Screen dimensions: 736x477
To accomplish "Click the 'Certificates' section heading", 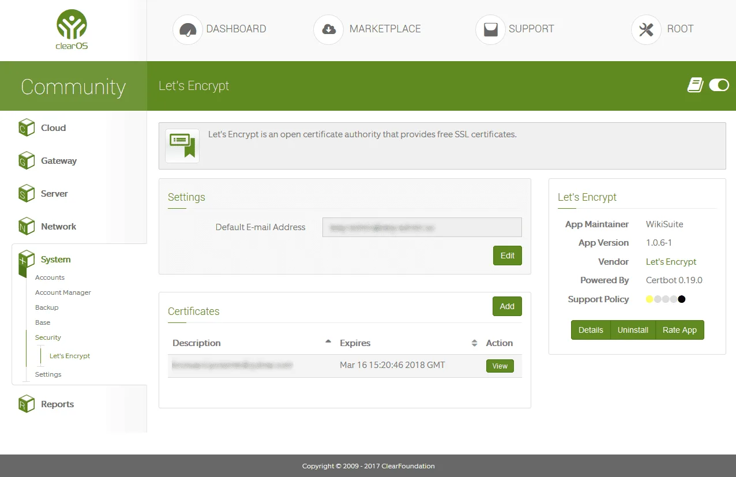I will [x=193, y=311].
